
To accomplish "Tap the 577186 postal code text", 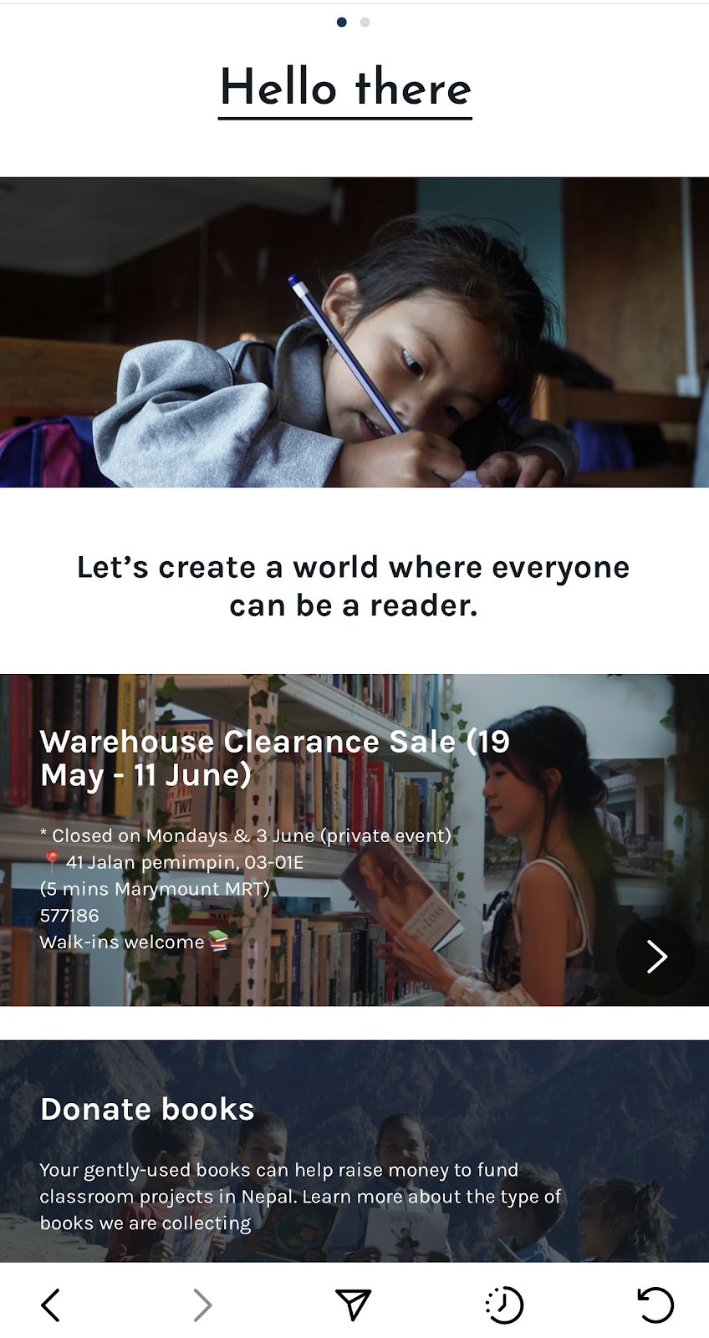I will (69, 915).
